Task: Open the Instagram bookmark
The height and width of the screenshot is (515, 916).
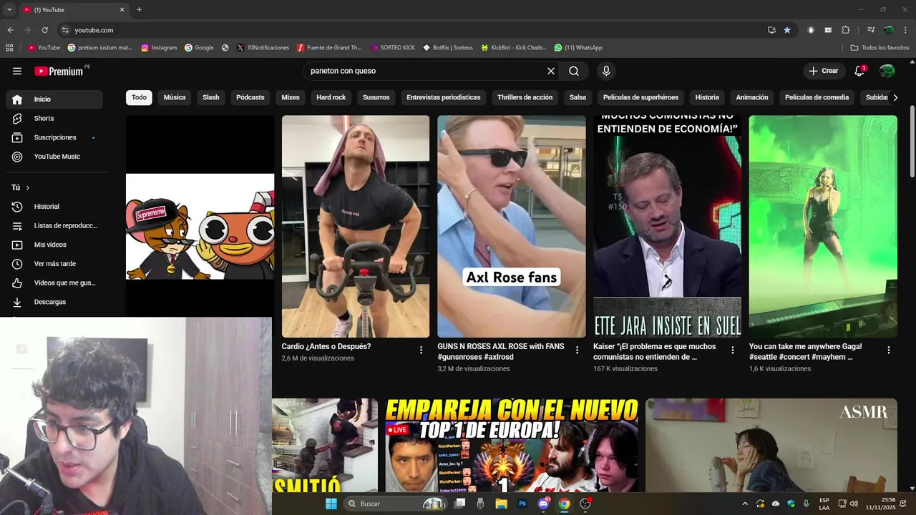Action: [159, 48]
